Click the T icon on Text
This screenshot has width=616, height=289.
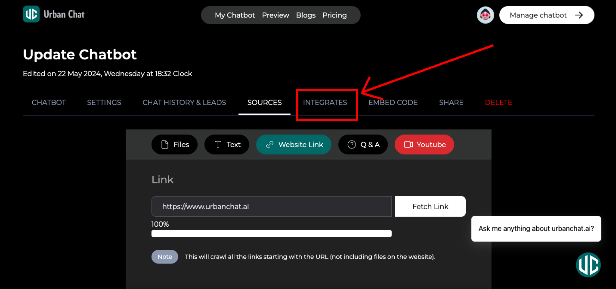(218, 144)
